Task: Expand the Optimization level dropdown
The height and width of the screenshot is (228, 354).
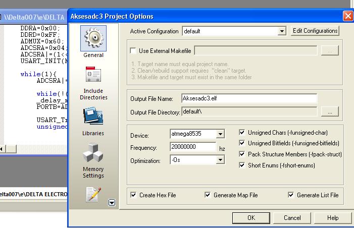Action: click(x=220, y=160)
